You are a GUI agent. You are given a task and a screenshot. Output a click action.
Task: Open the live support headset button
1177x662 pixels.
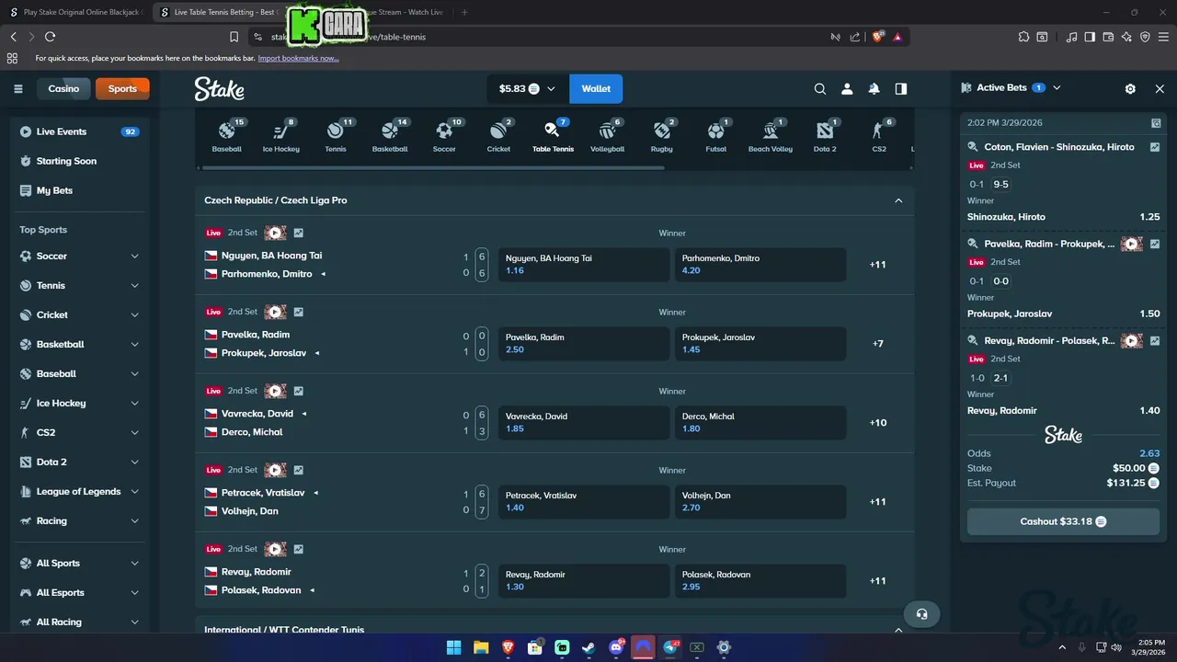[922, 614]
